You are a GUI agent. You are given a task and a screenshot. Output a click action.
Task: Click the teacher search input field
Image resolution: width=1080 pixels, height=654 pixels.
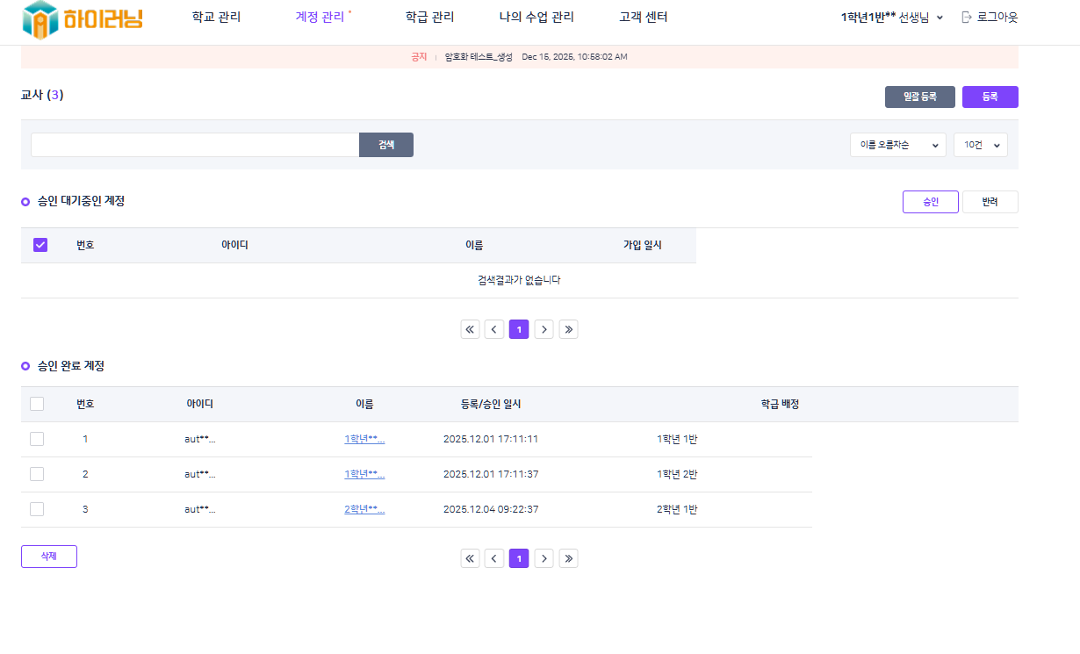click(x=195, y=145)
